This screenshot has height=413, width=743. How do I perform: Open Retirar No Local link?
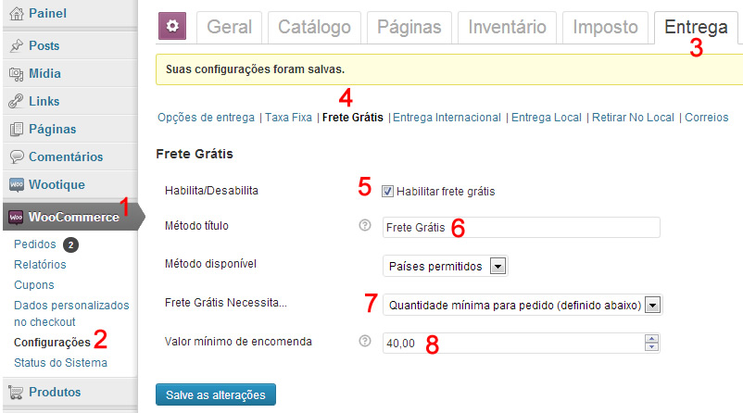(x=633, y=118)
